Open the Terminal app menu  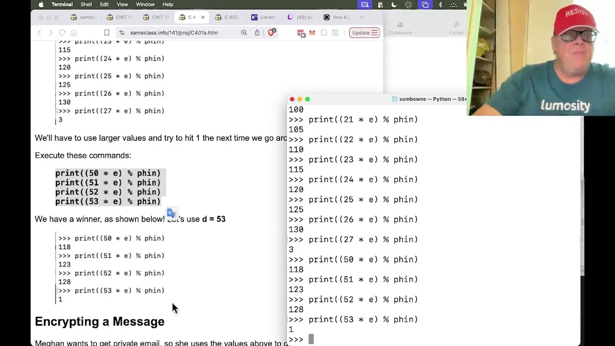[x=62, y=5]
